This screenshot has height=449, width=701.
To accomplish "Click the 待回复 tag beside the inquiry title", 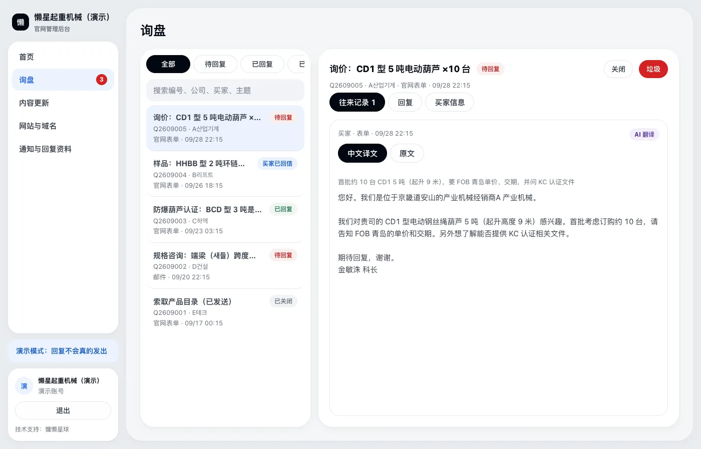I will pyautogui.click(x=491, y=69).
